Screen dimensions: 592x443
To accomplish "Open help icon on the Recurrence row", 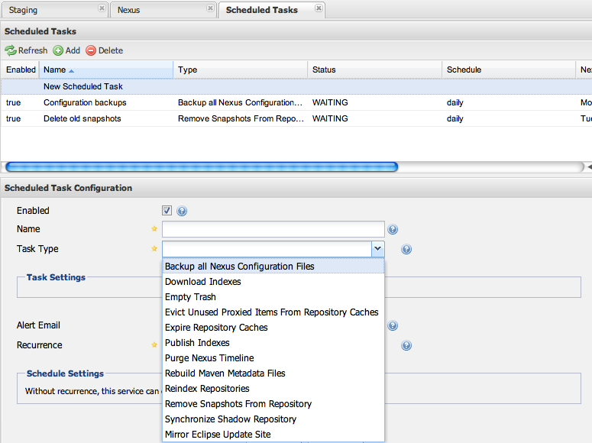I will 406,345.
